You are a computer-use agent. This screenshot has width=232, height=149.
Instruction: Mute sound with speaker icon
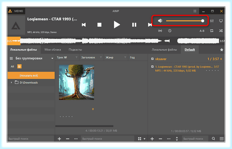coord(160,21)
